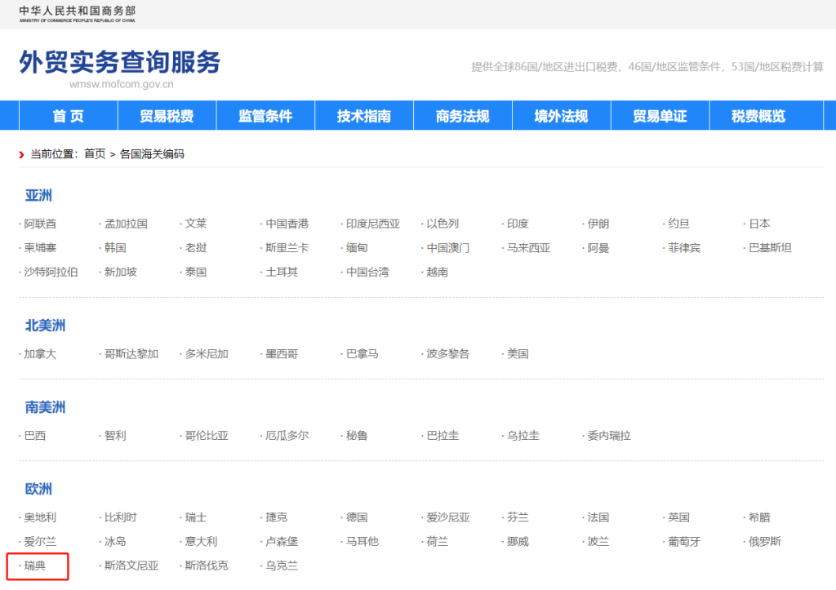Select the 德国 link
836x590 pixels.
(x=357, y=517)
